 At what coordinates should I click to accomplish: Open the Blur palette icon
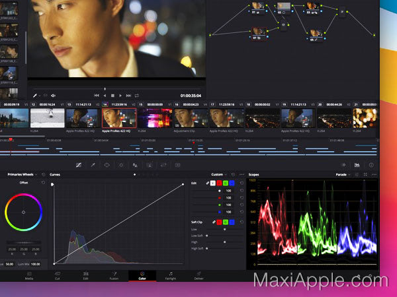135,165
